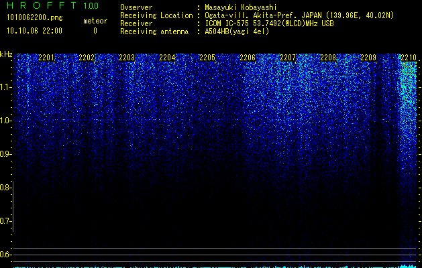Click the Ogata-vill. Akita-Pref. JAPAN location text
422x268 pixels.
tap(299, 15)
